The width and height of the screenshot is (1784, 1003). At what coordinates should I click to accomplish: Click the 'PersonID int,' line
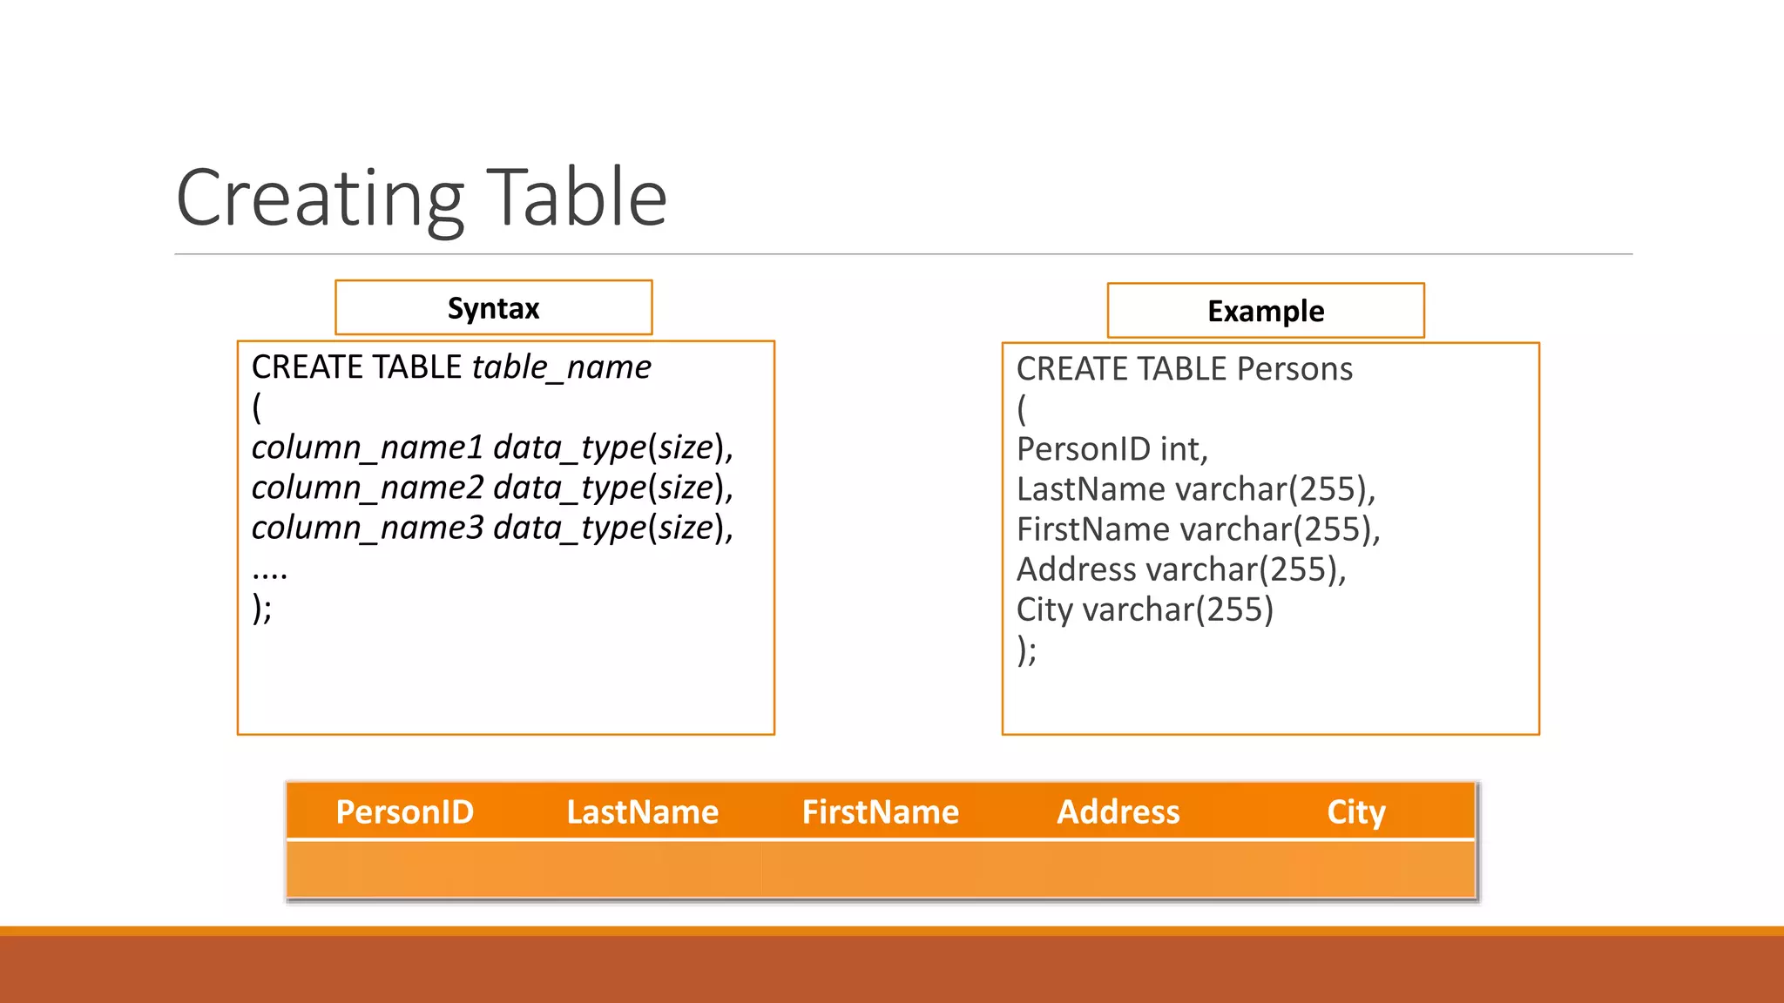[1112, 449]
